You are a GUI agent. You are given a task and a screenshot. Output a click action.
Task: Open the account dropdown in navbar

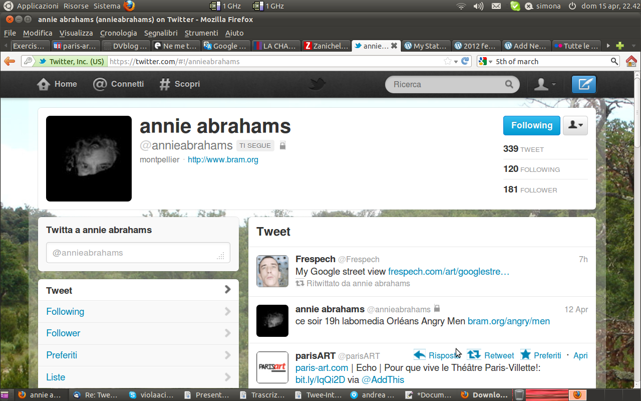tap(544, 84)
